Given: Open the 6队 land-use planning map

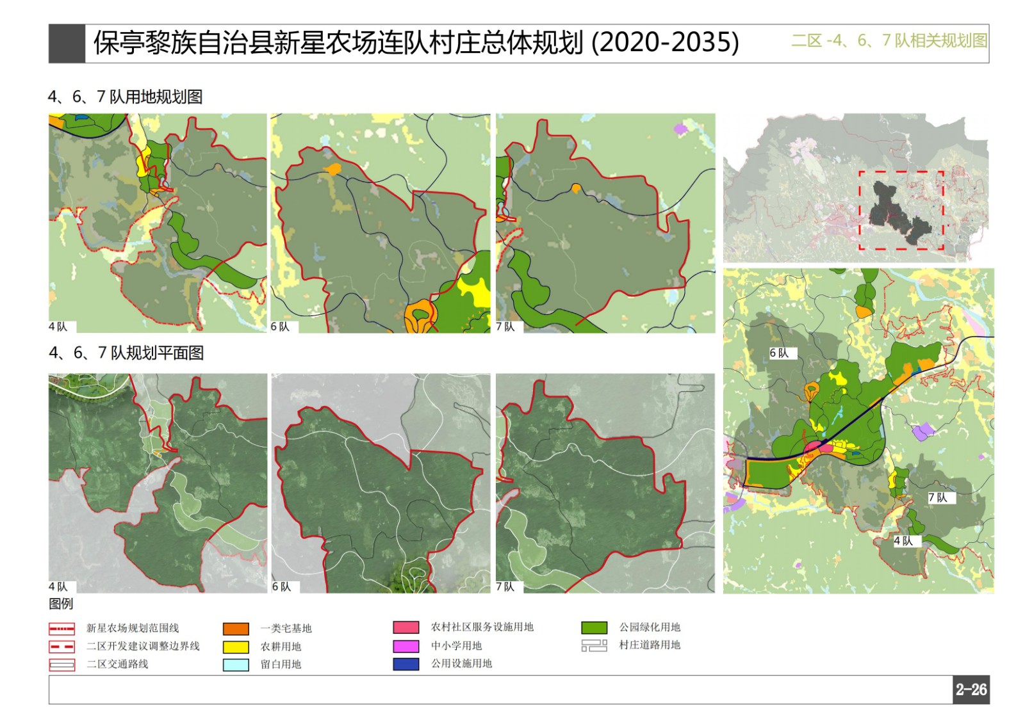Looking at the screenshot, I should (381, 223).
